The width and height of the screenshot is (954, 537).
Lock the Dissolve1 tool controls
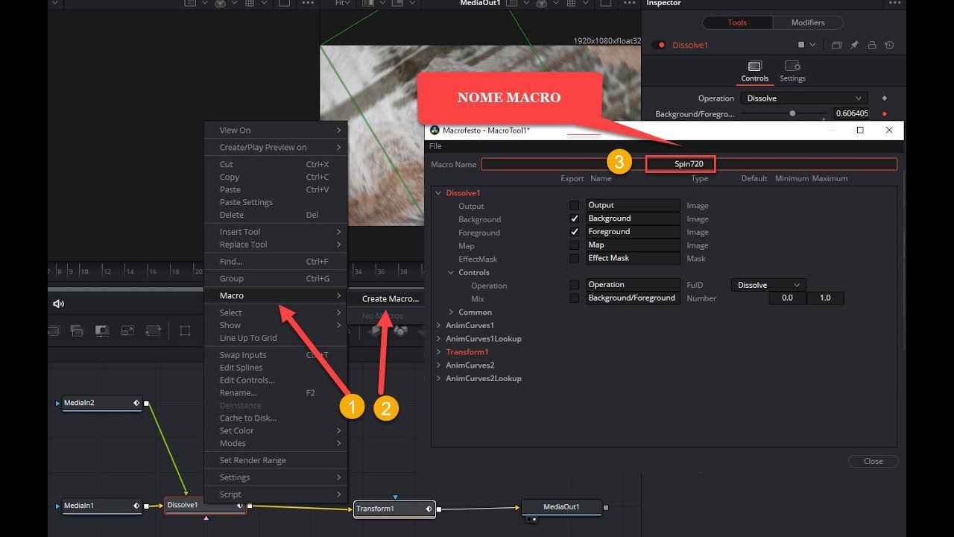point(872,45)
